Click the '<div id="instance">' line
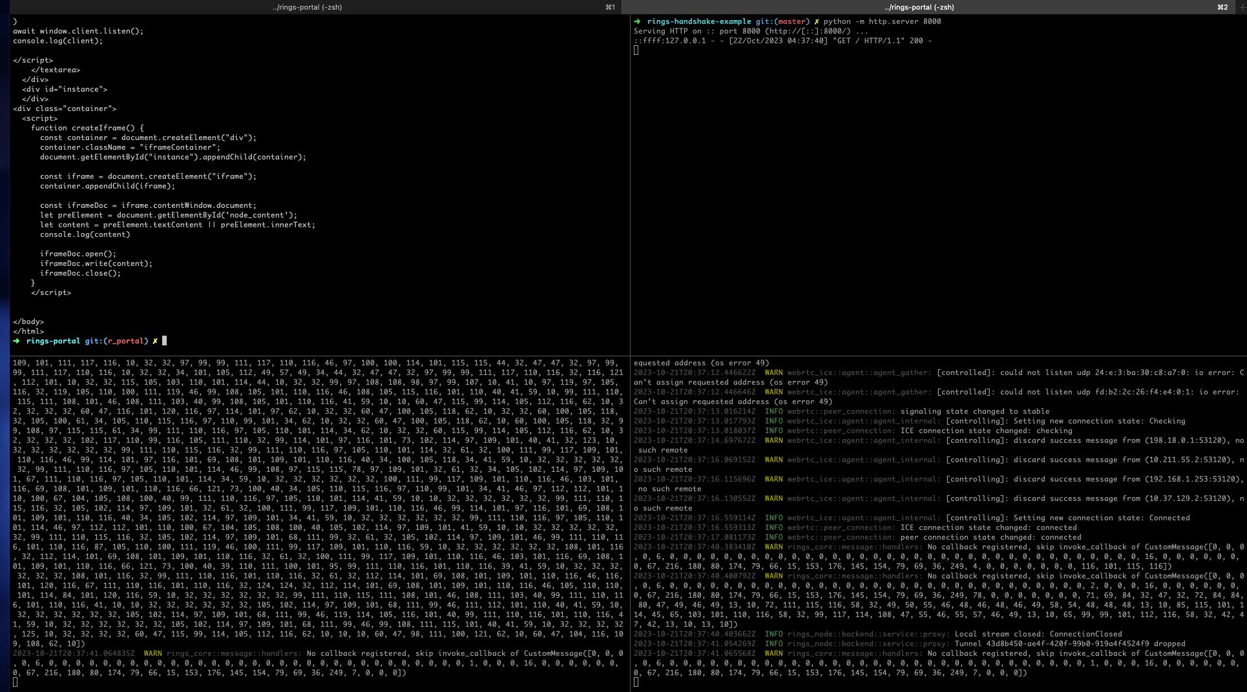 (x=65, y=89)
